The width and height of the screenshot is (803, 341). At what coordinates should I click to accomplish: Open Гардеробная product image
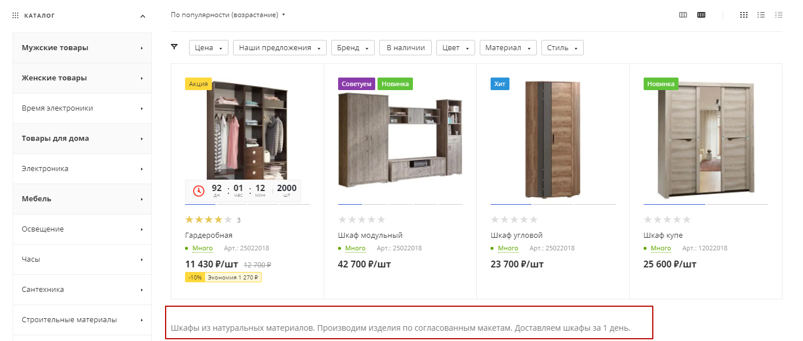pos(247,131)
